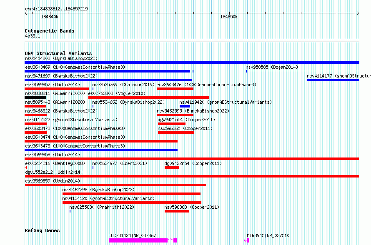Select the blue bar under esv3603475
Viewport: 371px width, 245px height.
point(101,150)
